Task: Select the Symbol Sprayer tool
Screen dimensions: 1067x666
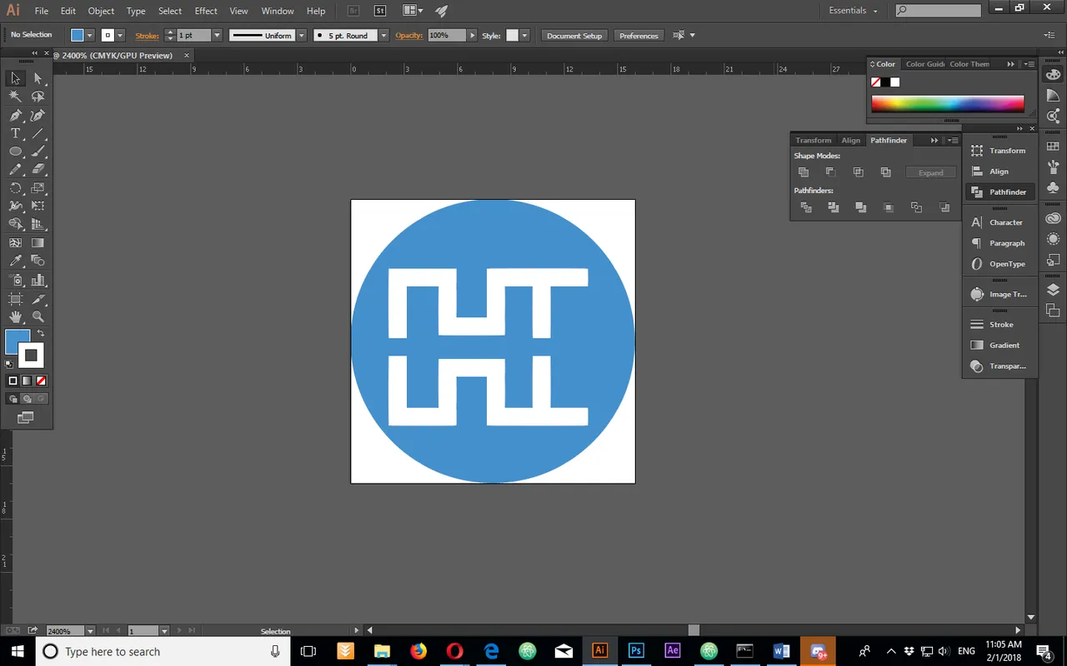Action: (x=15, y=280)
